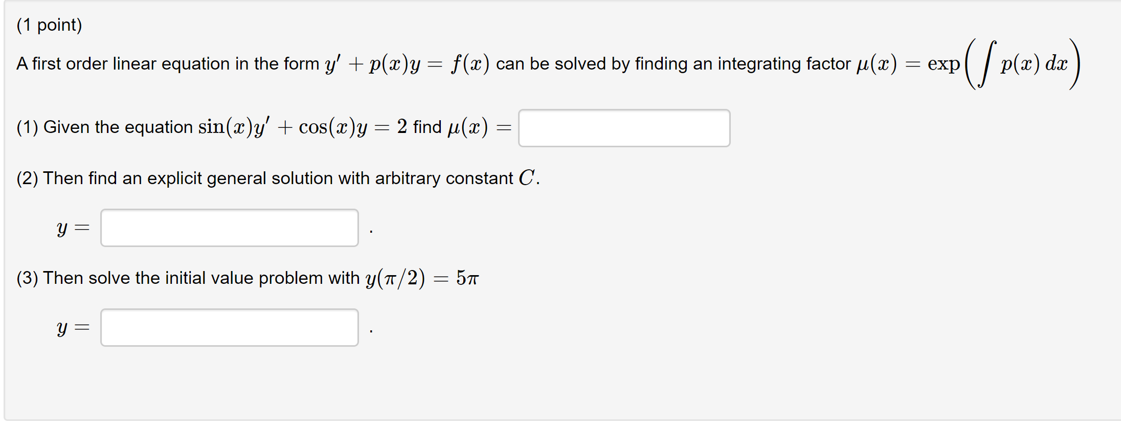Click the initial value problem y answer box
1121x426 pixels.
[229, 327]
